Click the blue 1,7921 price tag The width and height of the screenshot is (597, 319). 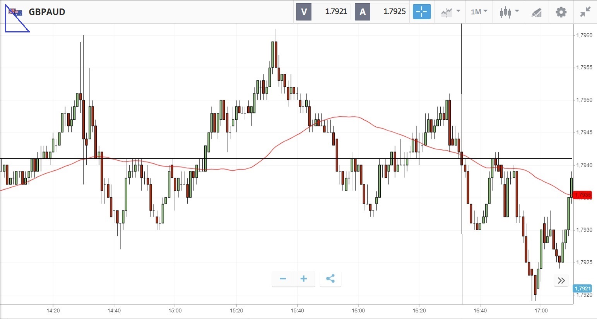[x=583, y=288]
